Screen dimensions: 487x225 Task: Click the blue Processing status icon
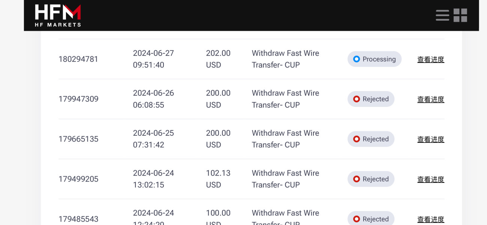pos(357,59)
